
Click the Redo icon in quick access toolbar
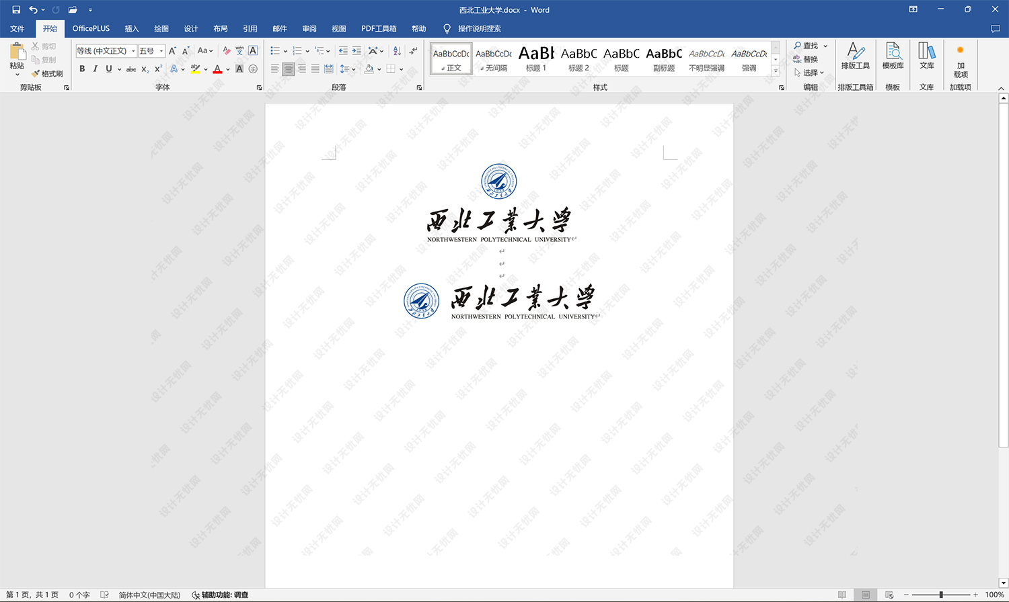(x=56, y=9)
